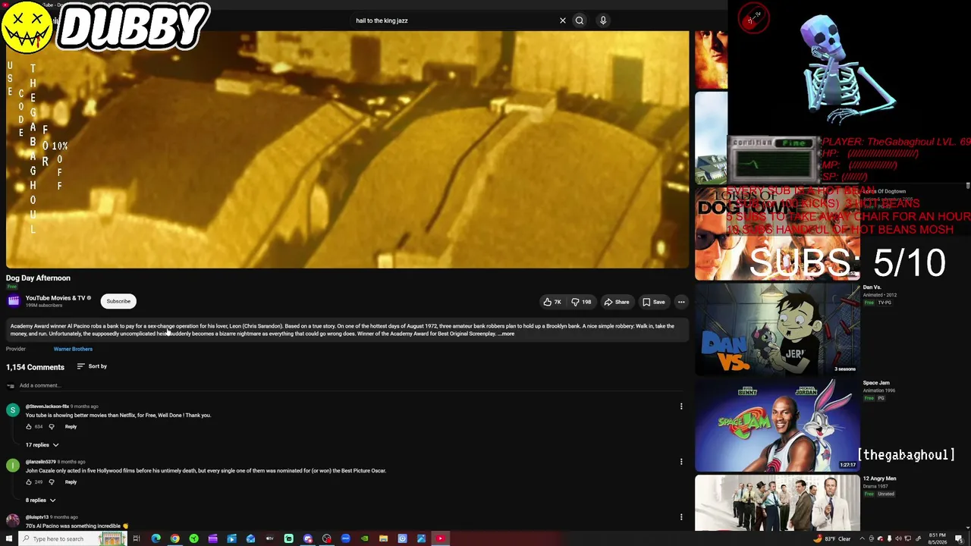Viewport: 971px width, 546px height.
Task: Open Task View on the taskbar
Action: pyautogui.click(x=137, y=538)
